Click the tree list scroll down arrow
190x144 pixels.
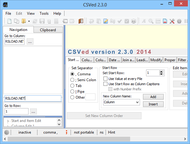pyautogui.click(x=59, y=124)
